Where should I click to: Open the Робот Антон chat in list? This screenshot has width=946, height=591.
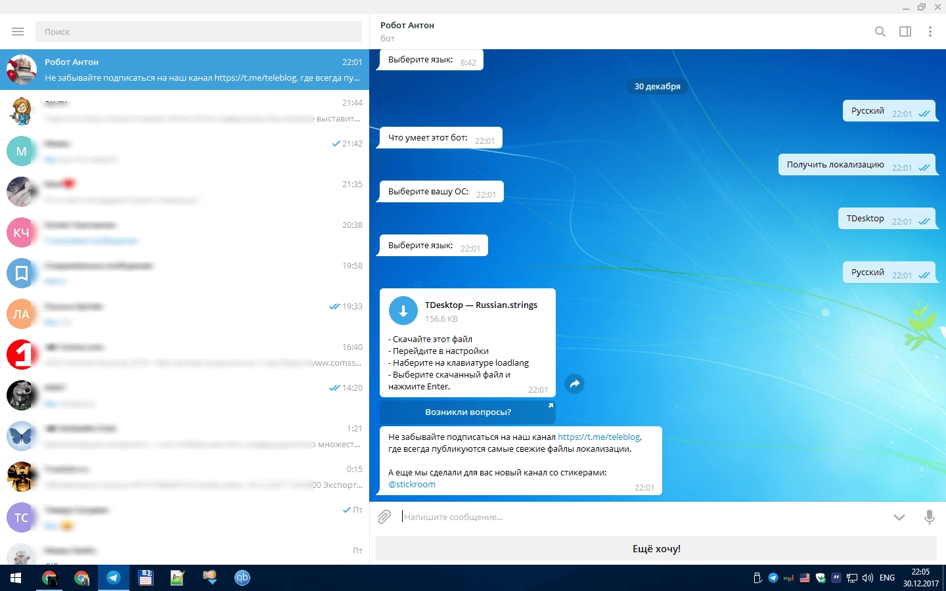tap(185, 70)
